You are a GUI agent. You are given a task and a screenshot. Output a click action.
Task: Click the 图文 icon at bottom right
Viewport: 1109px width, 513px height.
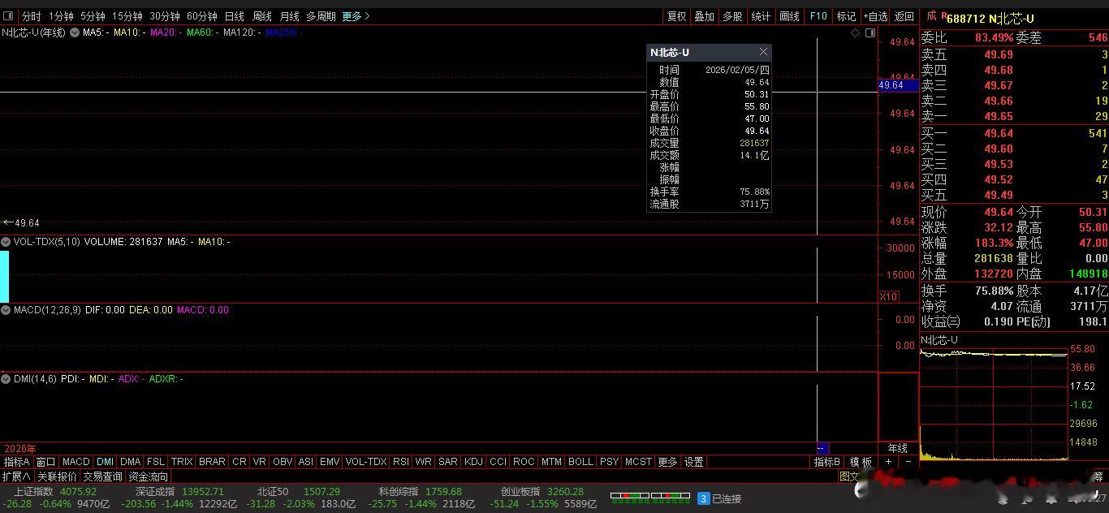[x=849, y=476]
